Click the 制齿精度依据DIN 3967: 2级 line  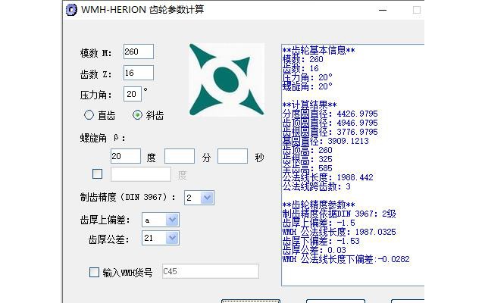click(x=339, y=214)
